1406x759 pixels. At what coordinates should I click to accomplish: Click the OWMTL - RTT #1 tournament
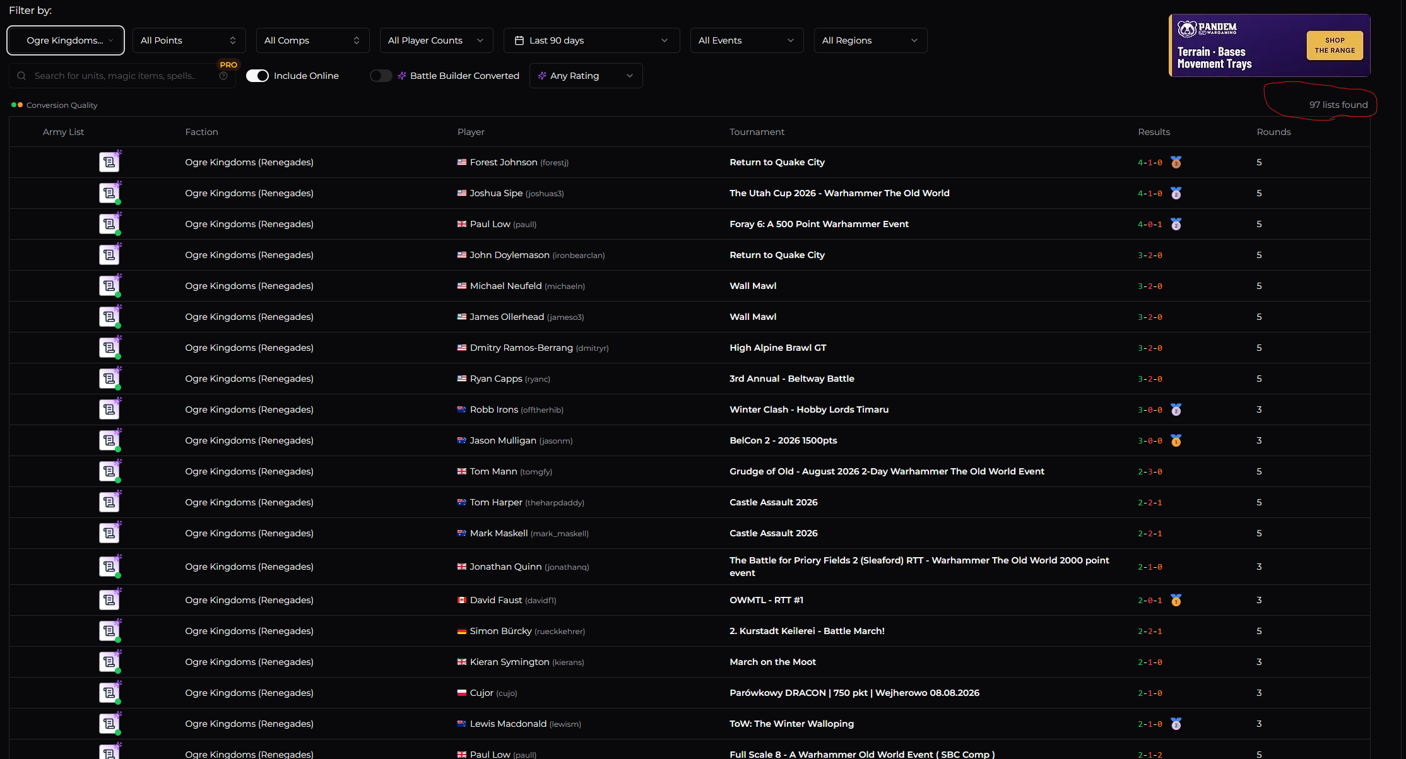tap(766, 600)
